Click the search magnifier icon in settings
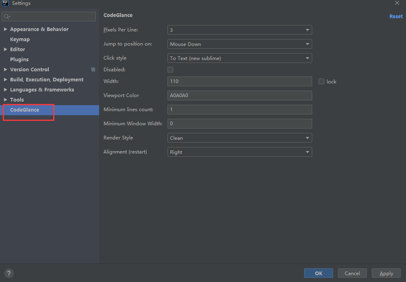The image size is (406, 282). [7, 17]
